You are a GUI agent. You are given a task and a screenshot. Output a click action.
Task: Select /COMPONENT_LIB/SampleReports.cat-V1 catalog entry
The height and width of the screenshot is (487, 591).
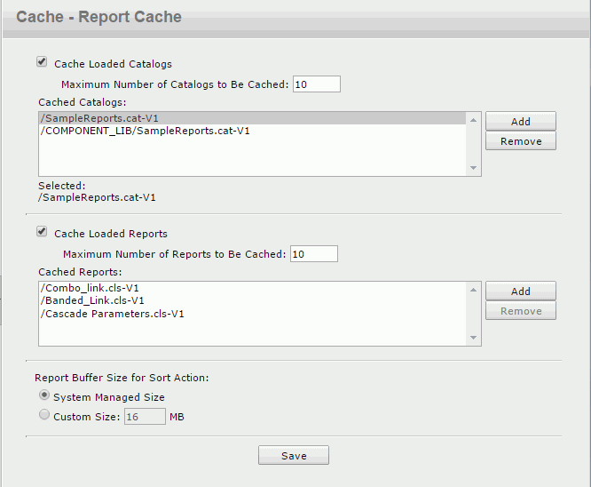coord(145,131)
